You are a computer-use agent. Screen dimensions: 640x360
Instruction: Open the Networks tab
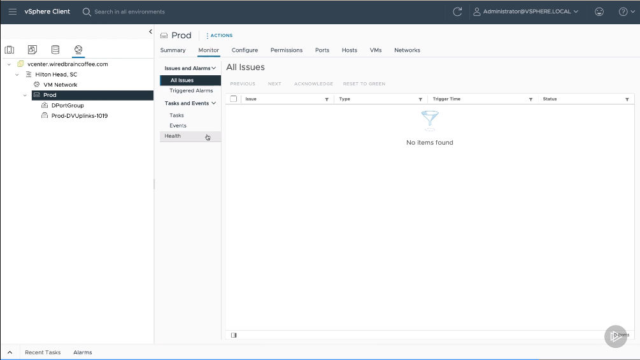click(407, 50)
